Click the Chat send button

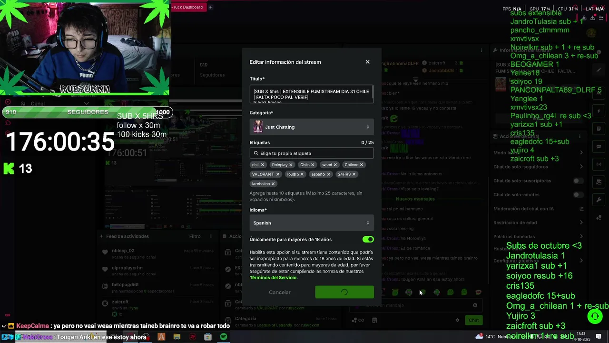pyautogui.click(x=473, y=320)
